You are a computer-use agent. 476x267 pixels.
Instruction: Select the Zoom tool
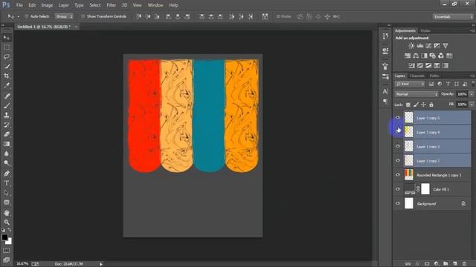pyautogui.click(x=7, y=222)
